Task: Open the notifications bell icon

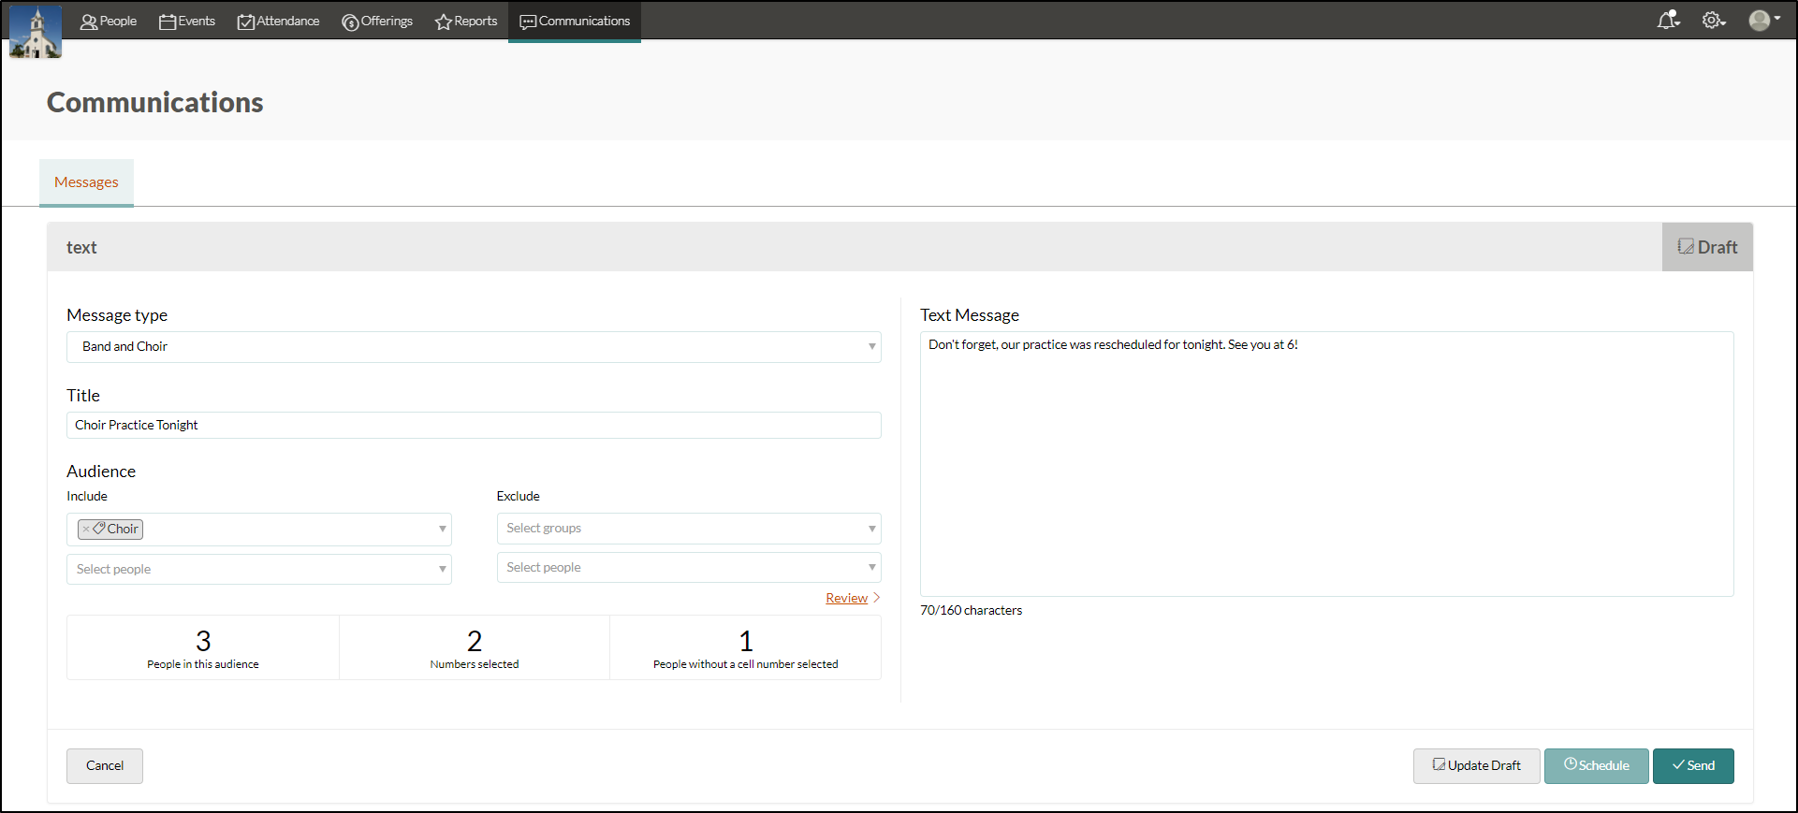Action: [x=1668, y=21]
